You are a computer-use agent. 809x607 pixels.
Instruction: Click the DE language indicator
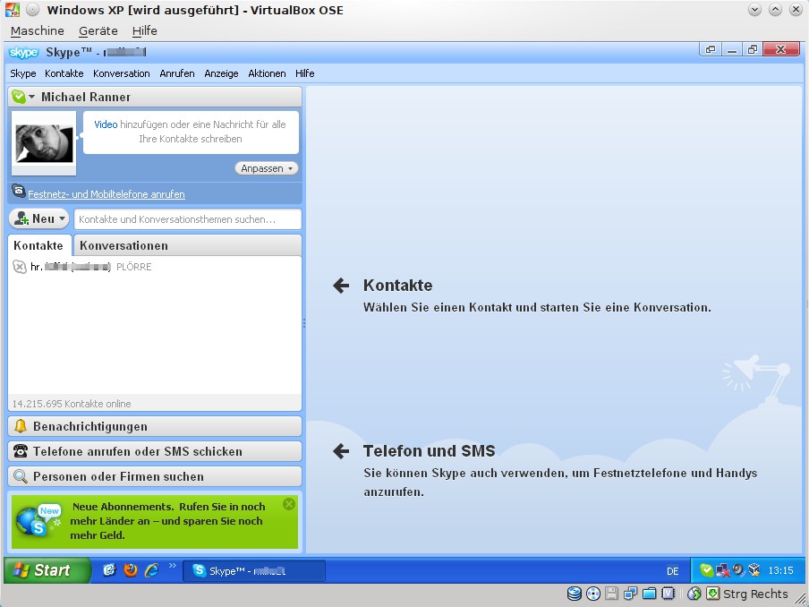tap(673, 571)
